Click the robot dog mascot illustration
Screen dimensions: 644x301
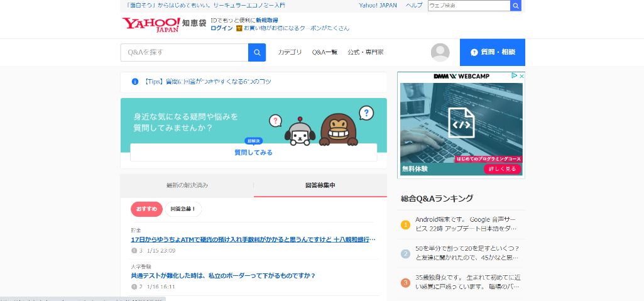tap(300, 132)
